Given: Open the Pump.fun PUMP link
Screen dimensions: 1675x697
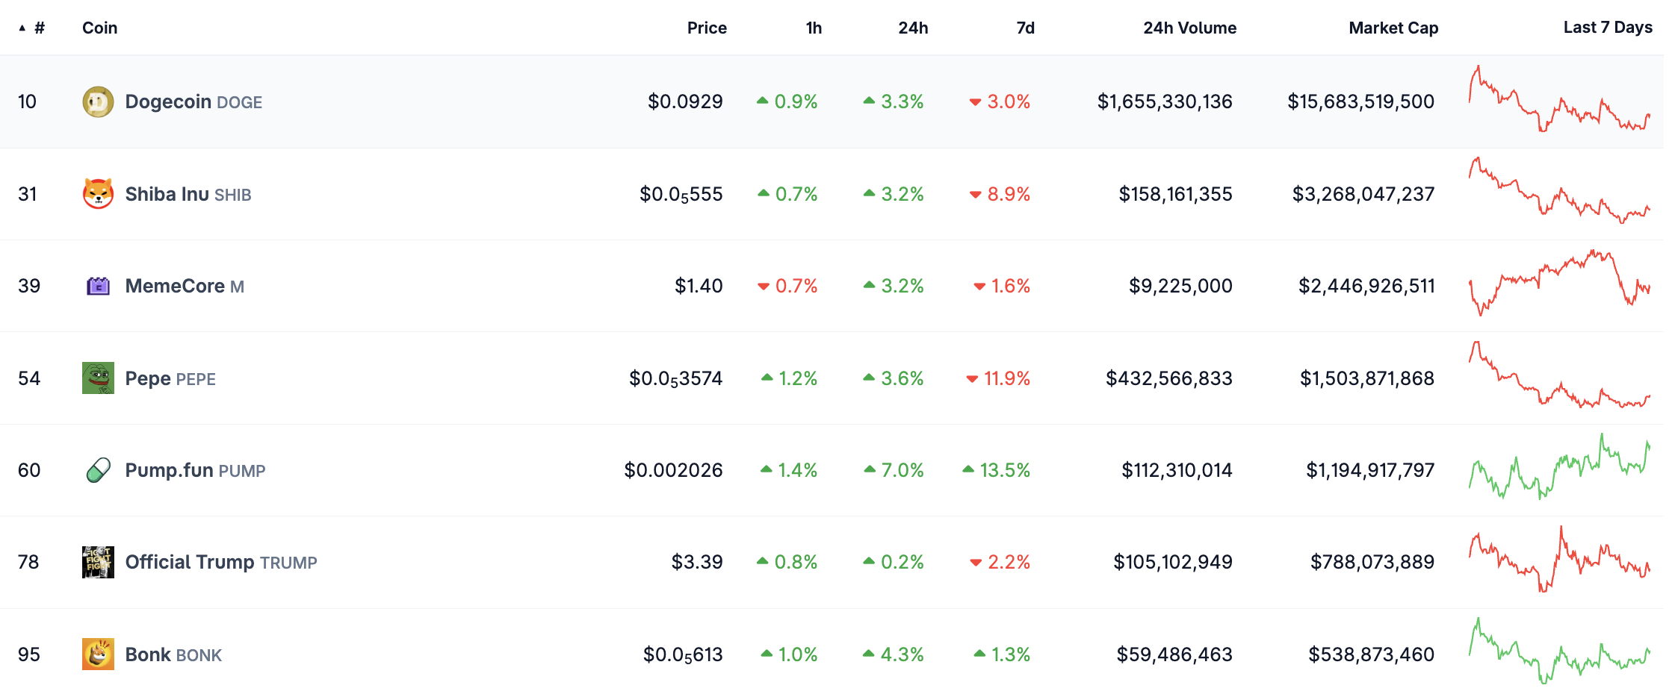Looking at the screenshot, I should pyautogui.click(x=196, y=470).
